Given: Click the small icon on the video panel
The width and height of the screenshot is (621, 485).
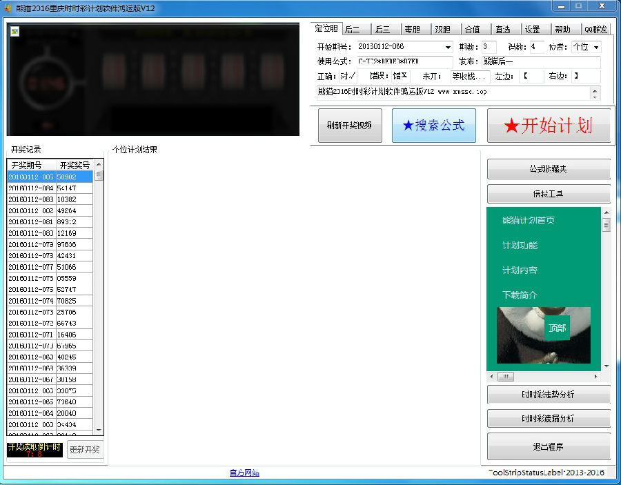Looking at the screenshot, I should tap(14, 31).
